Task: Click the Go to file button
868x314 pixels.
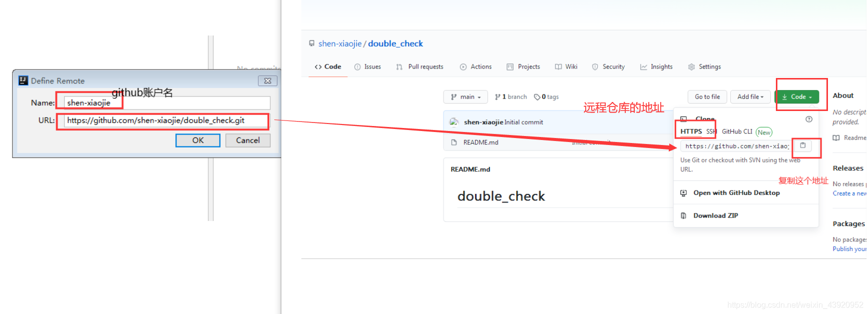Action: click(x=707, y=97)
